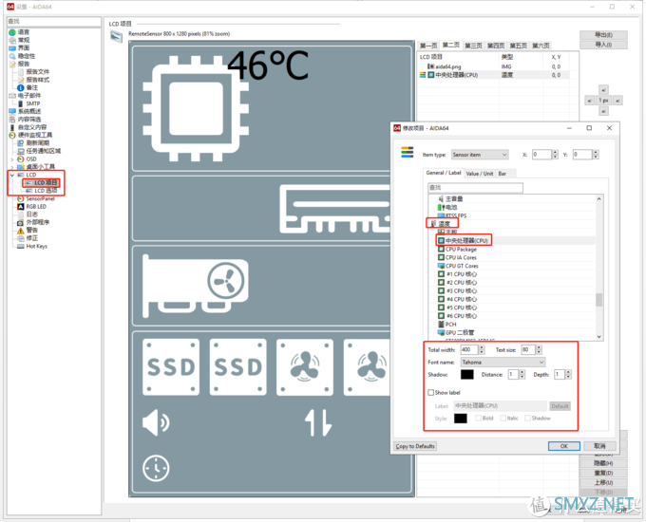Screen dimensions: 646x522
Task: Toggle the Italic checkbox
Action: click(503, 419)
